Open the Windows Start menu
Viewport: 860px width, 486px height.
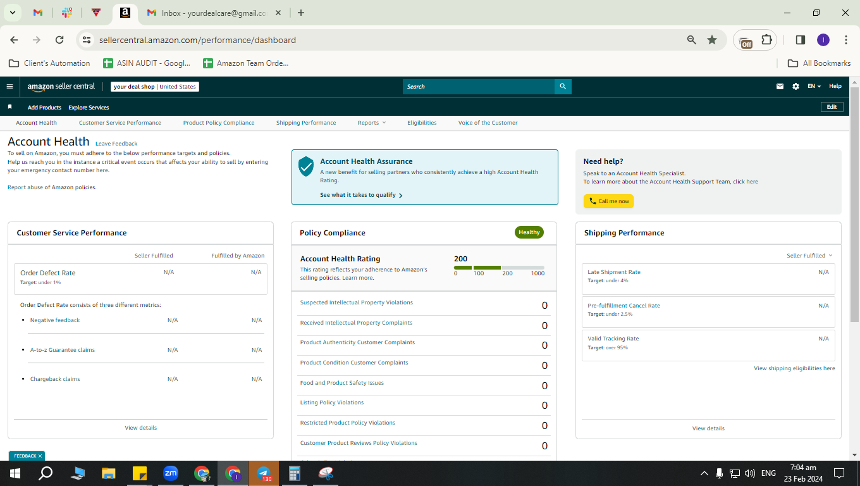(x=15, y=473)
